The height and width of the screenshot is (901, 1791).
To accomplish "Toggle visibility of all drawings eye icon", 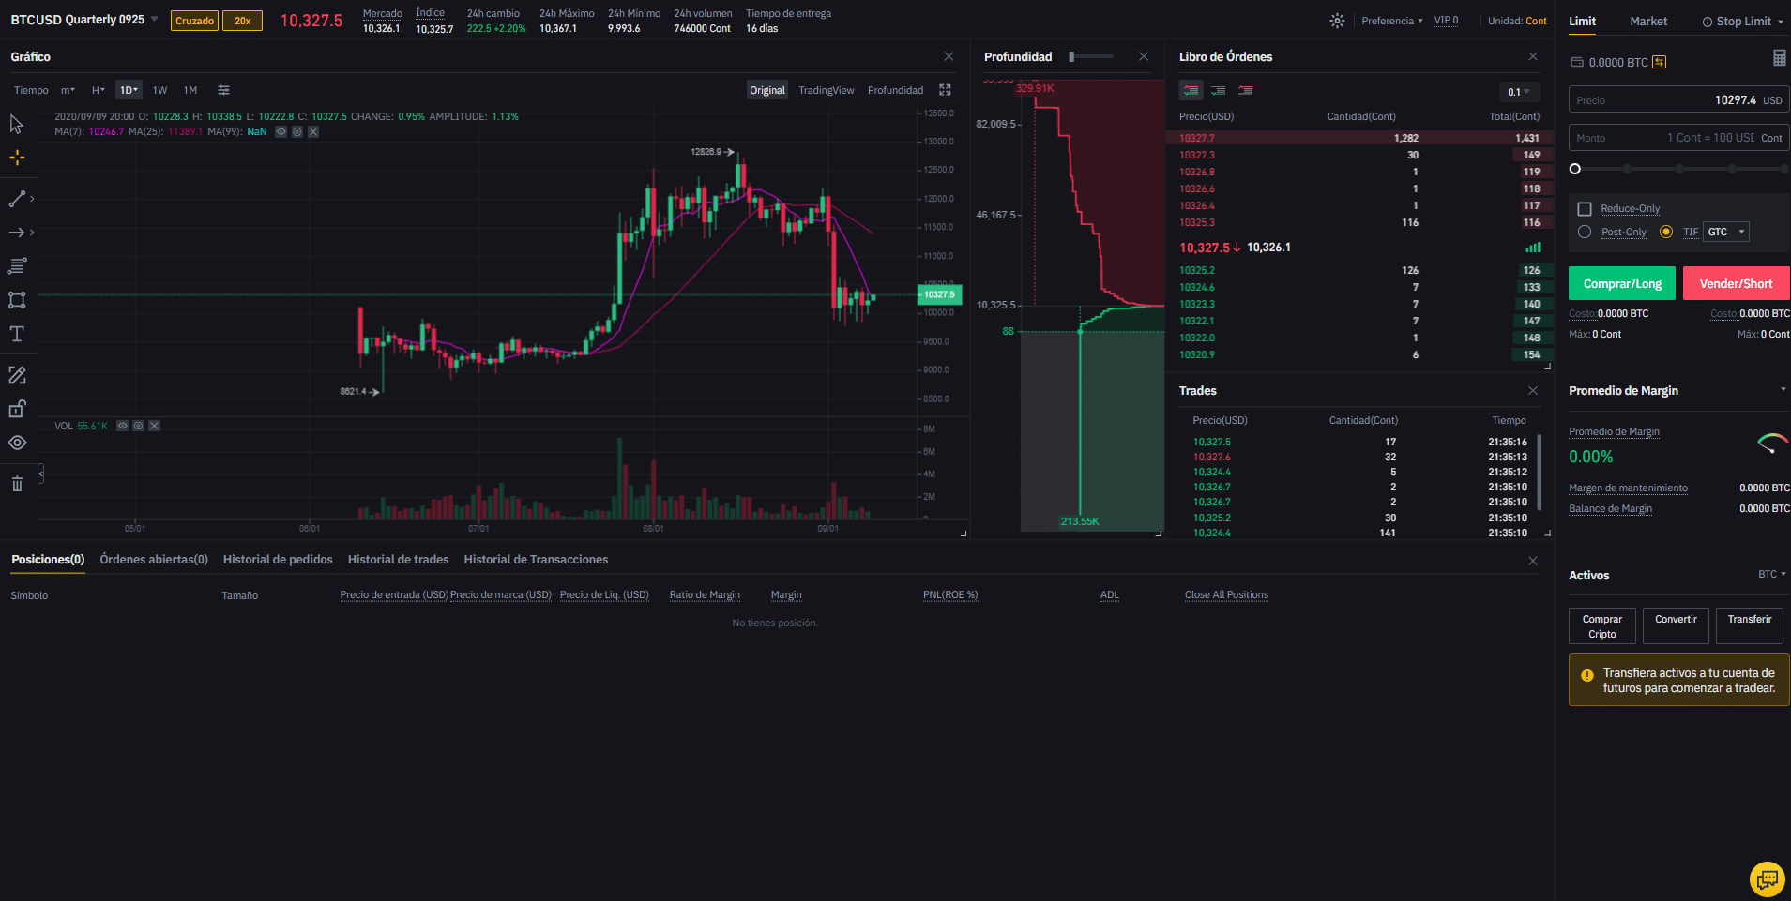I will click(17, 443).
